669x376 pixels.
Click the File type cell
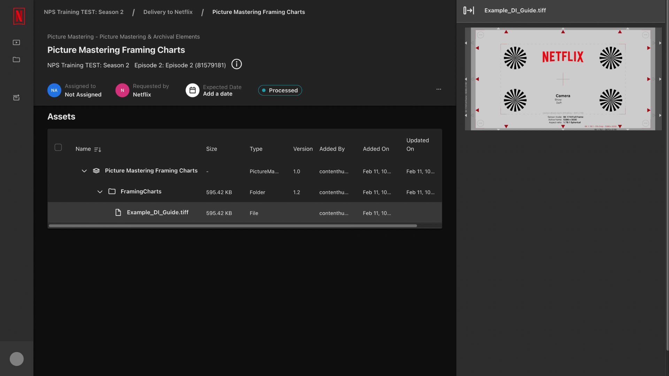coord(254,213)
